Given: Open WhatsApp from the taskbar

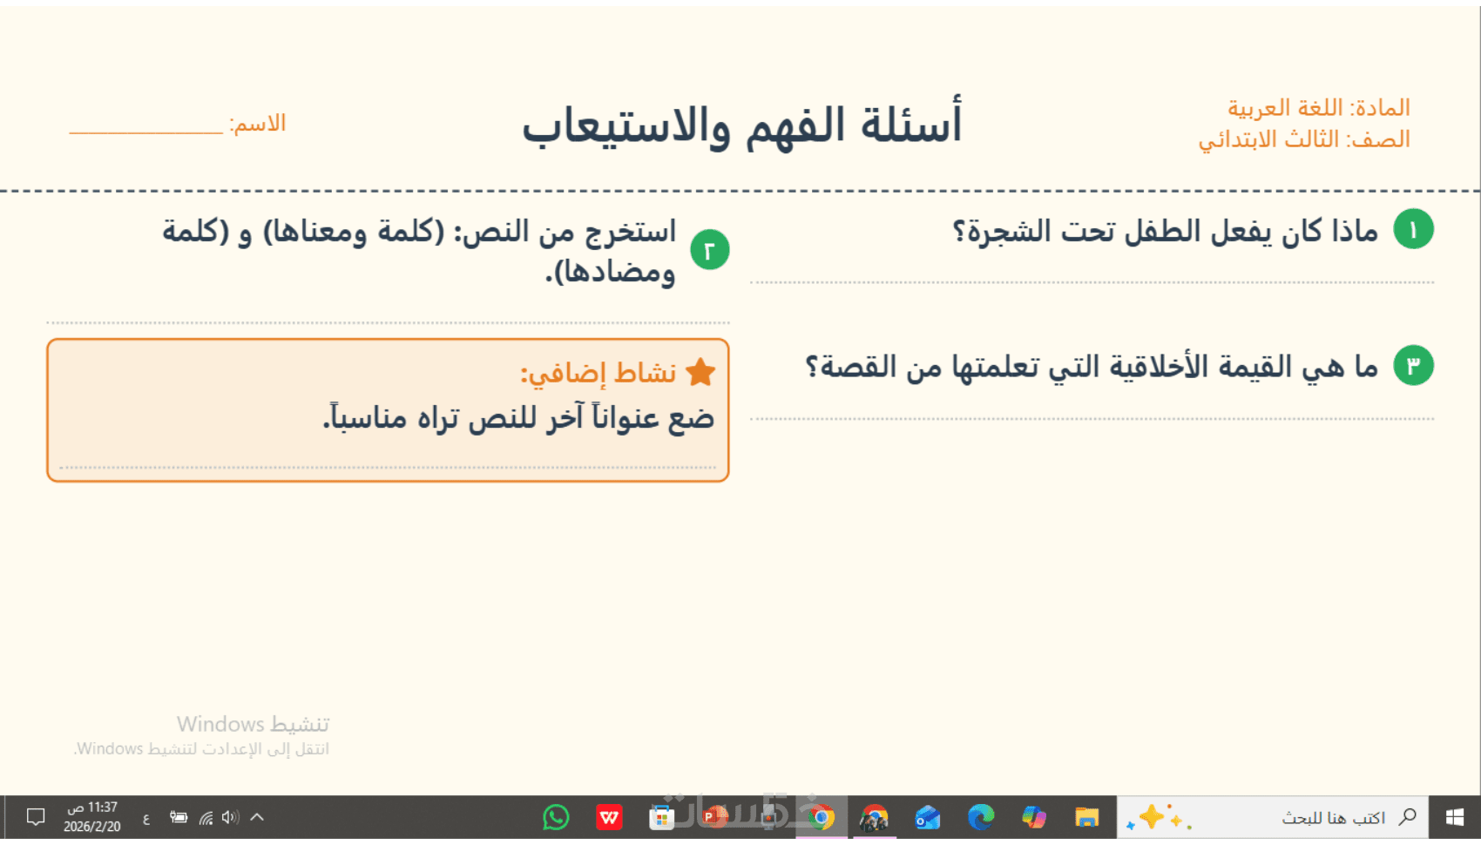Looking at the screenshot, I should click(556, 817).
